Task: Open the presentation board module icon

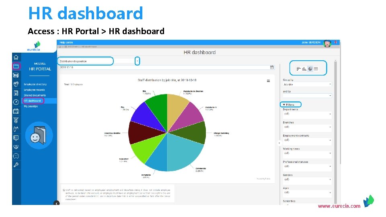Action: tap(16, 138)
